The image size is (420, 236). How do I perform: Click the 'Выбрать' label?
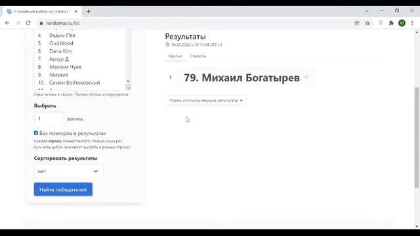(x=45, y=106)
